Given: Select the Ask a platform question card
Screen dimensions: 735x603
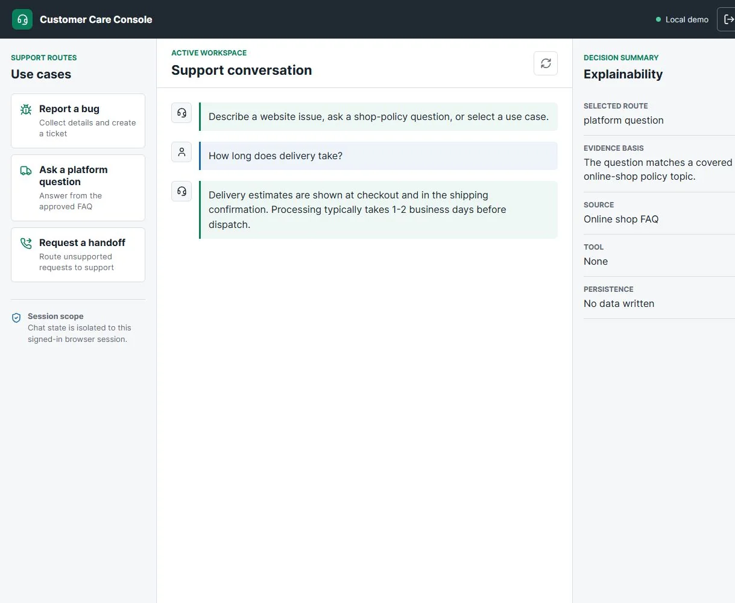Looking at the screenshot, I should [x=78, y=188].
